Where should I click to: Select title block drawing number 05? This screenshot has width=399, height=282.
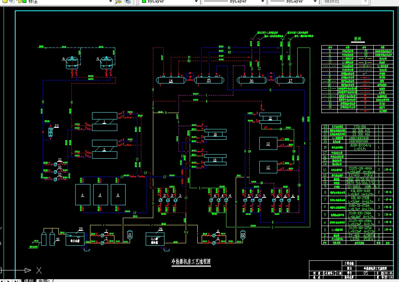click(x=366, y=273)
